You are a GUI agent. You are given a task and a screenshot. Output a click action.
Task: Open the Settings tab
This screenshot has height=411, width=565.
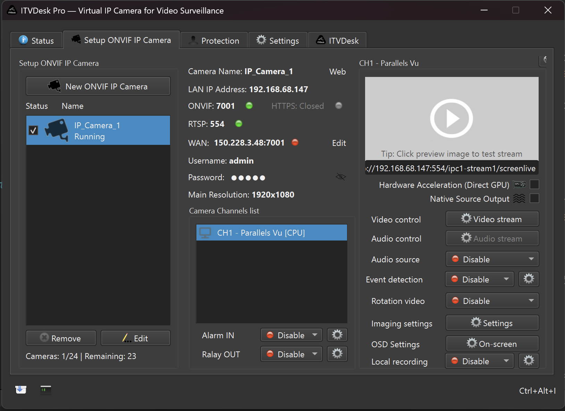click(x=278, y=41)
